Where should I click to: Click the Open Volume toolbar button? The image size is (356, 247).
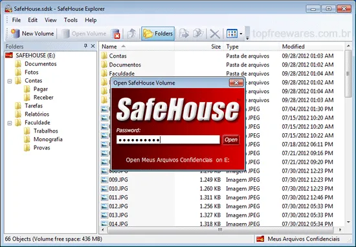point(83,34)
